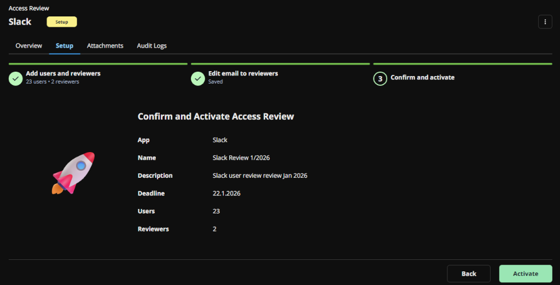Click the deadline value 22.1.2026

226,194
